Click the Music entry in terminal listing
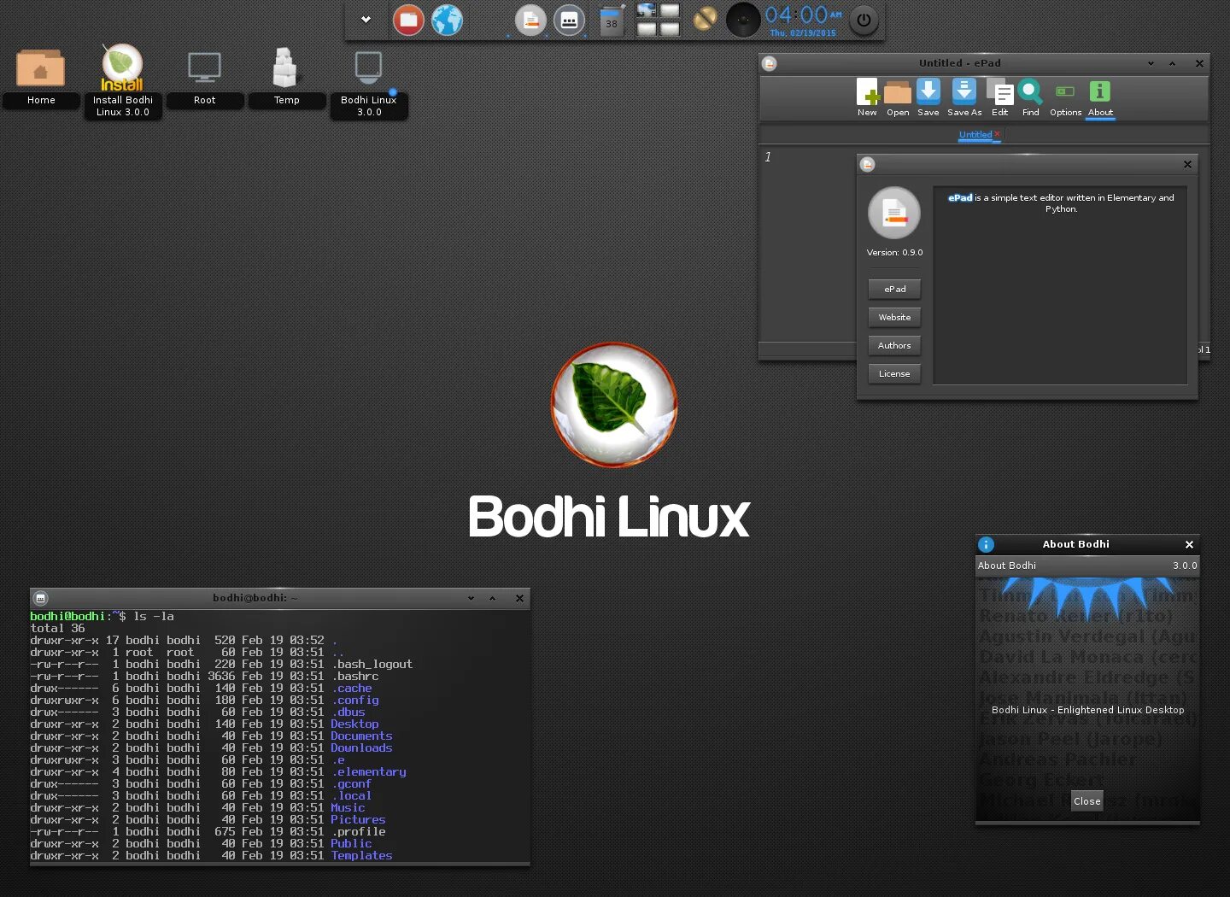The image size is (1230, 897). 348,807
